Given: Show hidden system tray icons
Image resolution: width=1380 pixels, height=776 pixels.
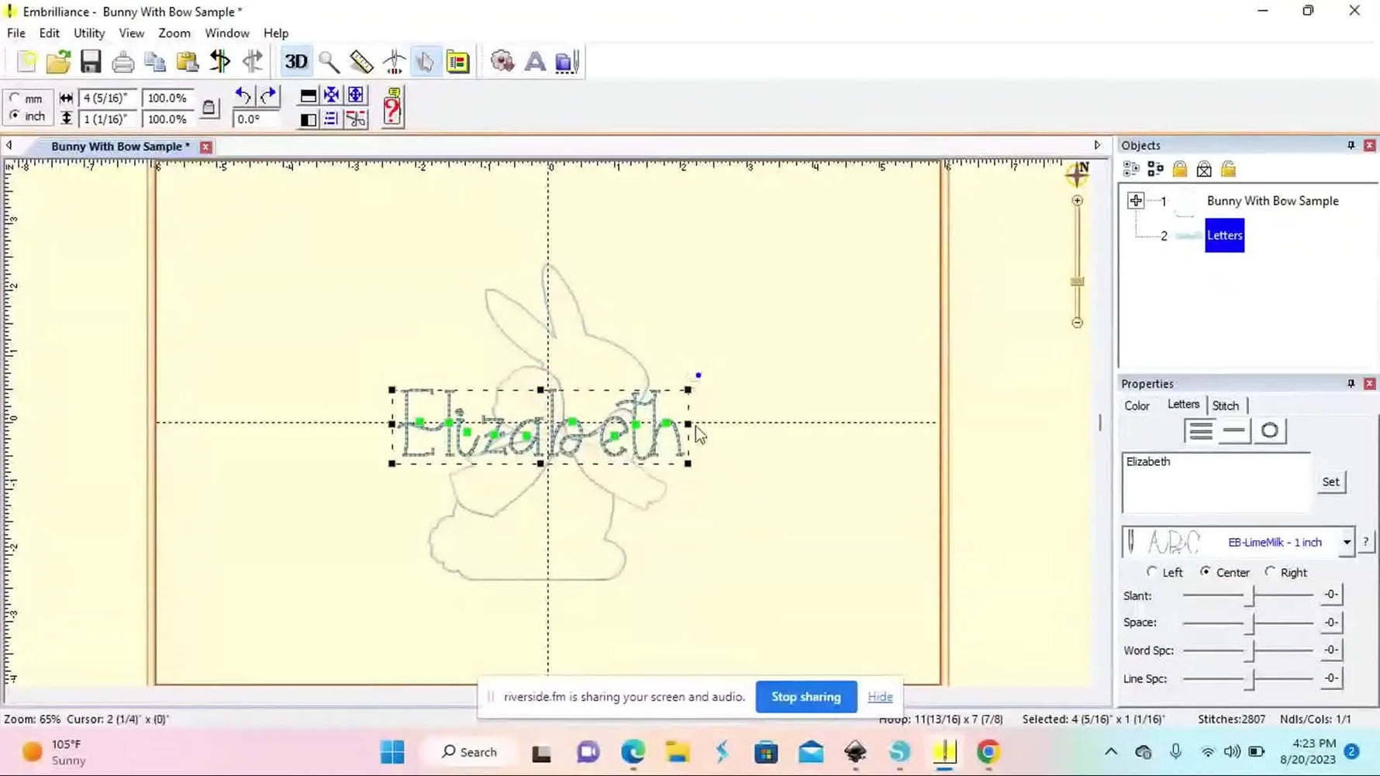Looking at the screenshot, I should (x=1111, y=752).
